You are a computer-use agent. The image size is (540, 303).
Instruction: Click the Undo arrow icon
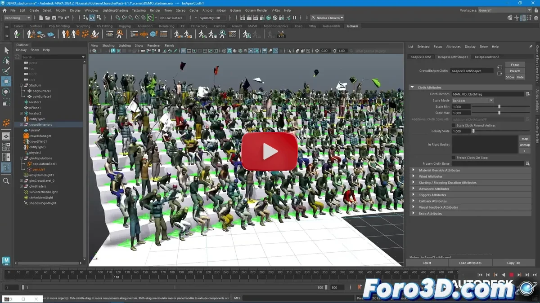point(60,18)
